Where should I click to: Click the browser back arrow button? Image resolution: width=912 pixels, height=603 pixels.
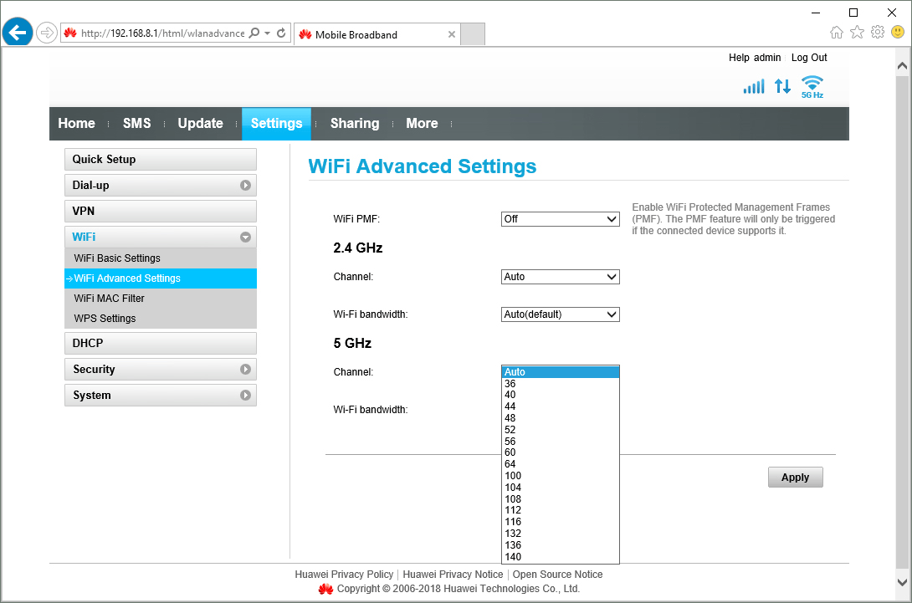pos(18,33)
